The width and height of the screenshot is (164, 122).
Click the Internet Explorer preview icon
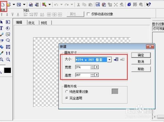(129, 5)
